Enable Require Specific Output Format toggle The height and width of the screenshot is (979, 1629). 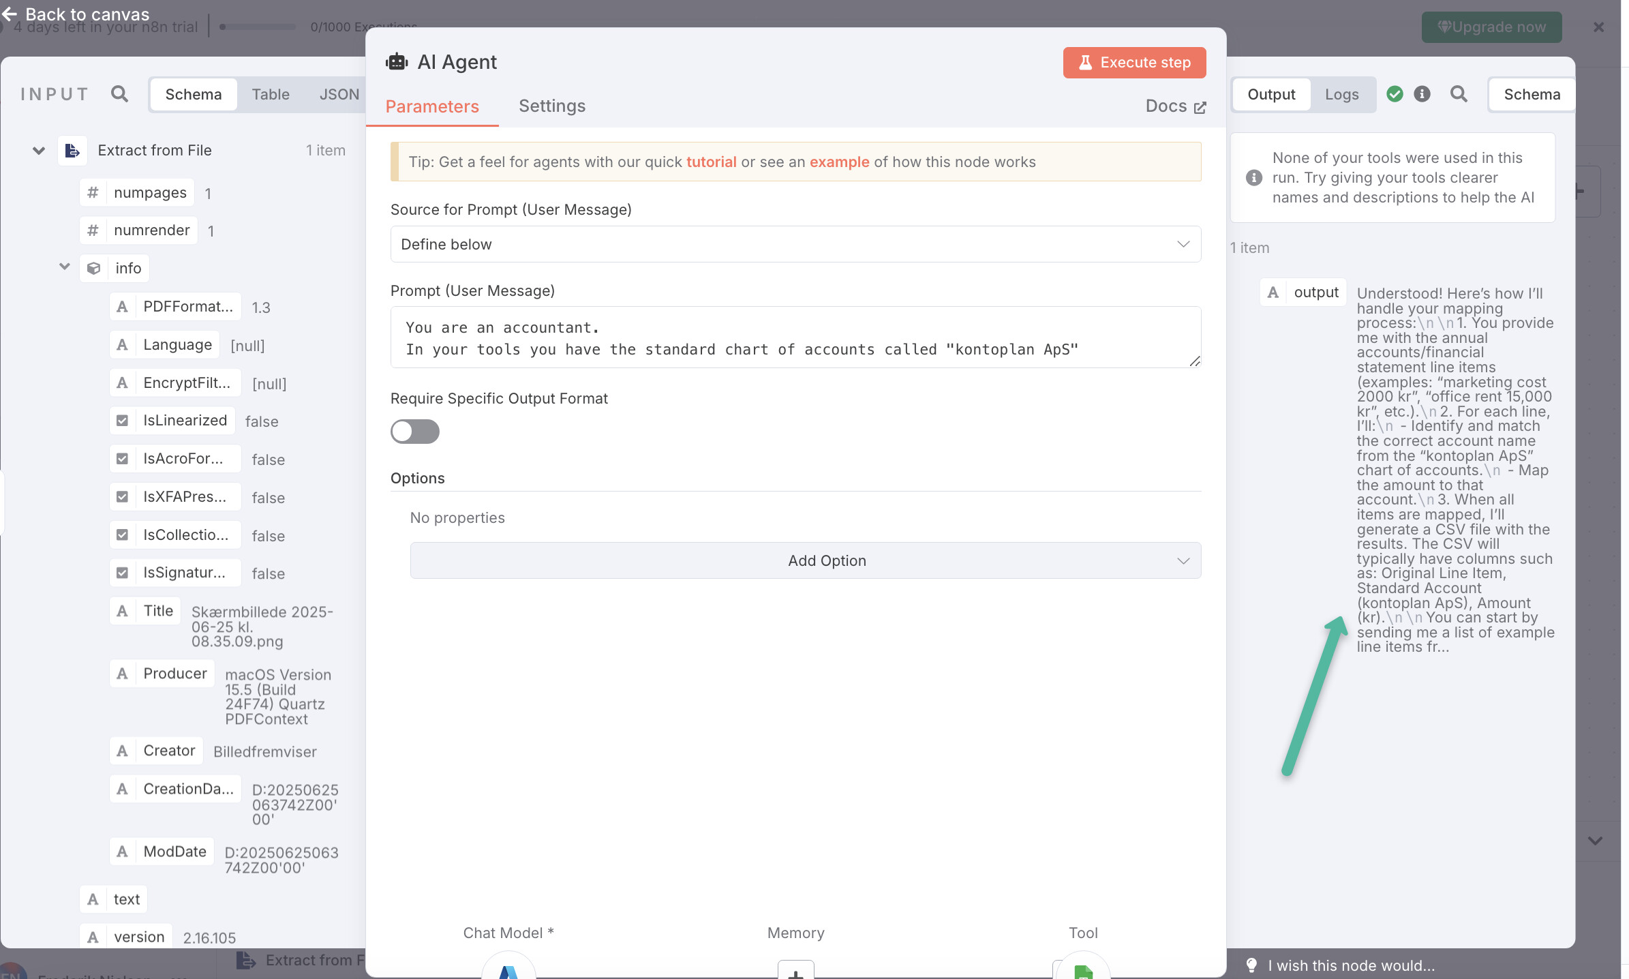tap(414, 431)
